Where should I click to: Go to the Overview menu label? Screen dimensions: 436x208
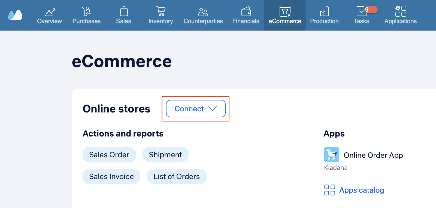pos(50,21)
